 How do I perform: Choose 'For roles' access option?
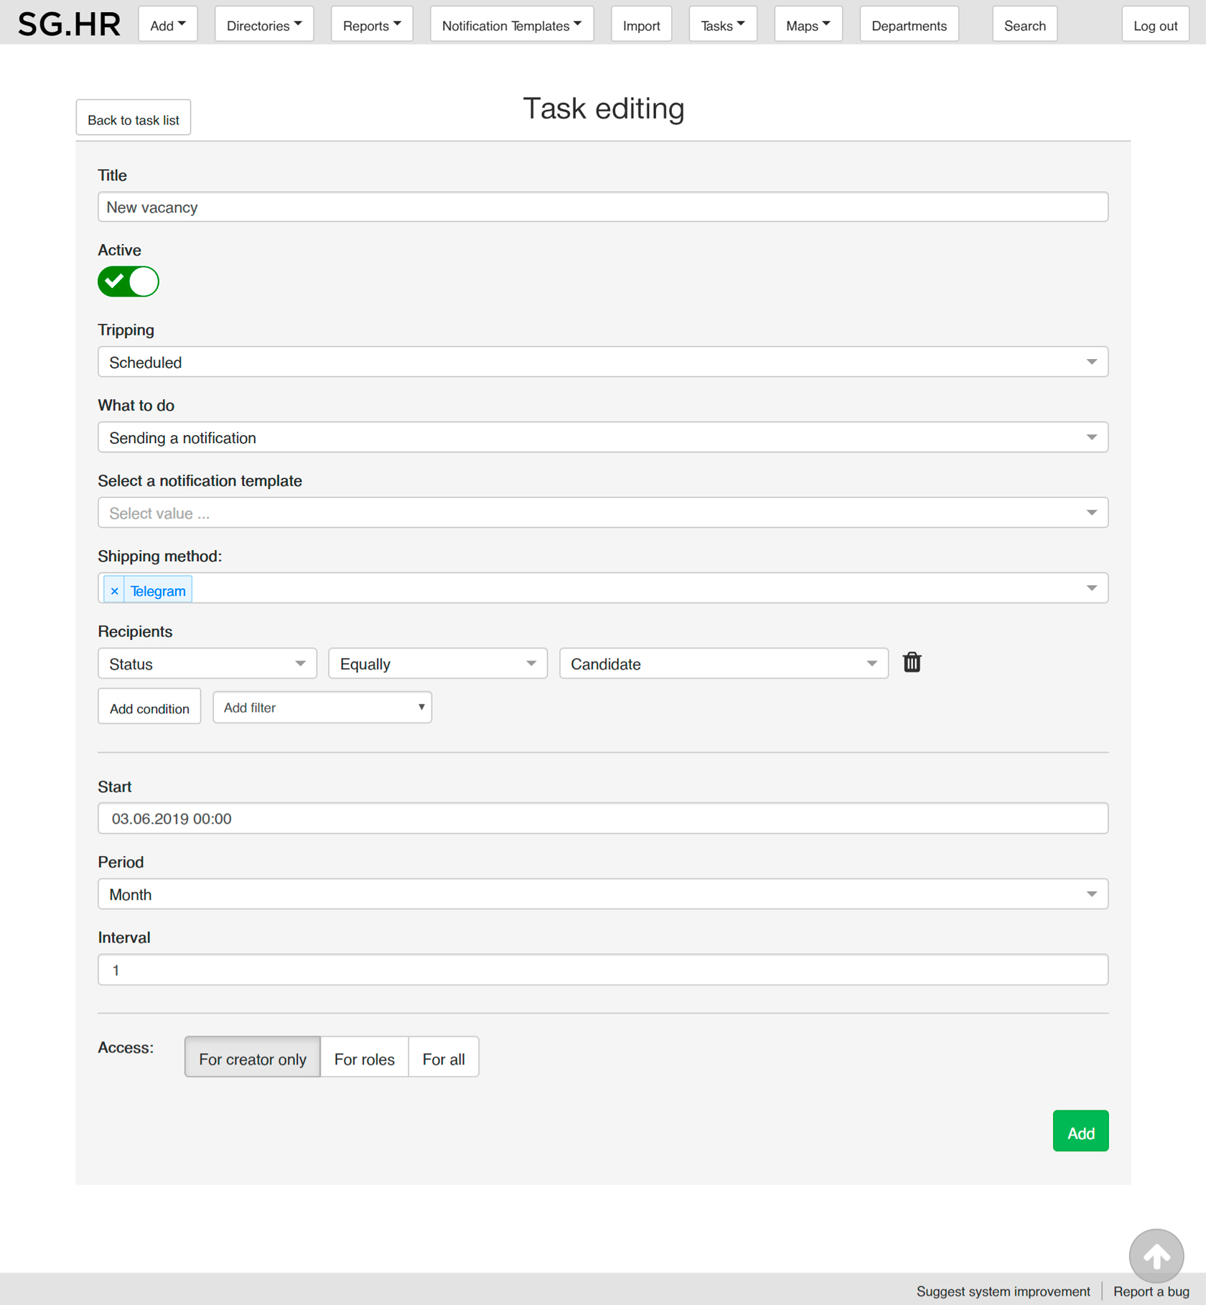pyautogui.click(x=364, y=1059)
